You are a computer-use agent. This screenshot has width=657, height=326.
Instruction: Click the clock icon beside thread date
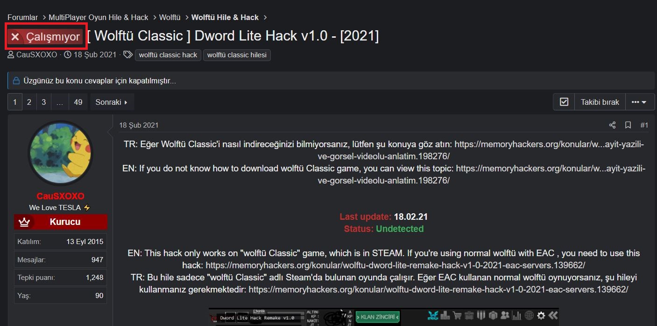point(67,54)
